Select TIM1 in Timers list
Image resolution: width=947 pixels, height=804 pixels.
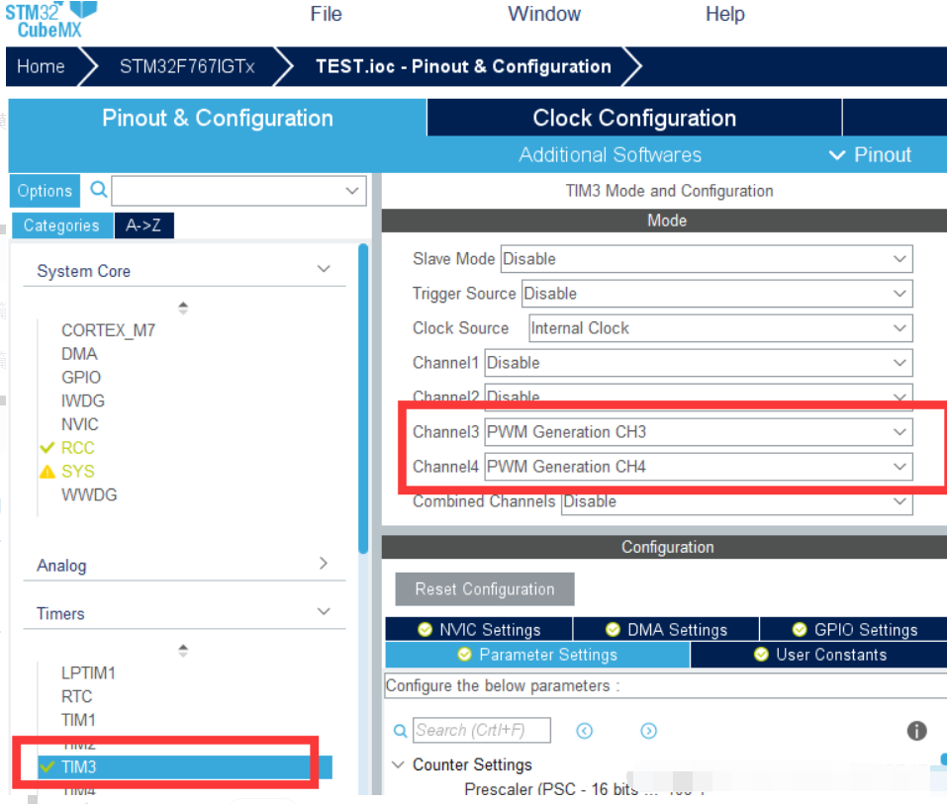tap(78, 720)
